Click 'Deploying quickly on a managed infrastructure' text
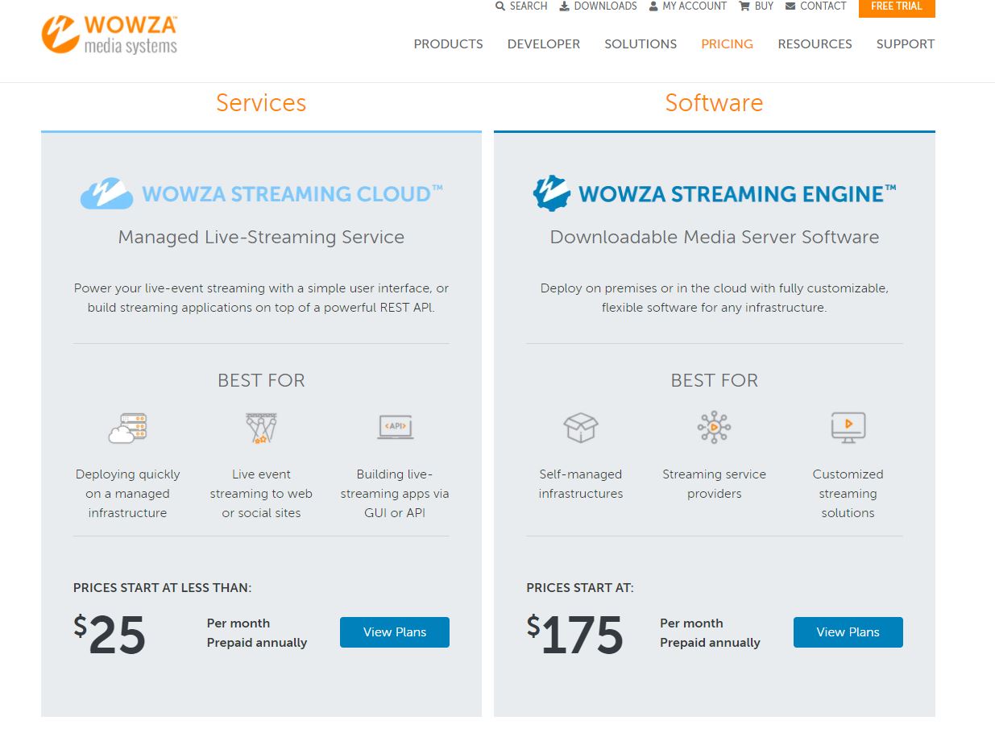Viewport: 995px width, 733px height. [127, 494]
